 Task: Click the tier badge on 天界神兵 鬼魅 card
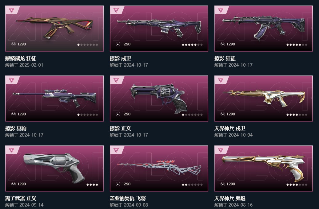(221, 150)
